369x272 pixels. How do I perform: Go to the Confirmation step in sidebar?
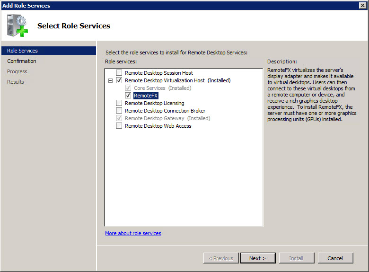point(22,61)
